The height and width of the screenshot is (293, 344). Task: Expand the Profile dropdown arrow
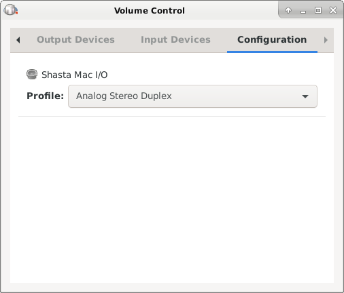pyautogui.click(x=305, y=96)
